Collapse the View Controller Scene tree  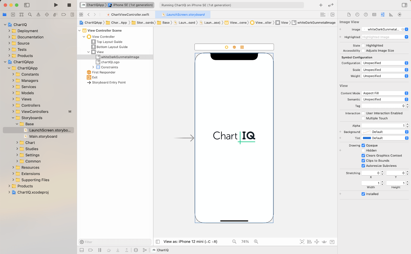point(79,30)
